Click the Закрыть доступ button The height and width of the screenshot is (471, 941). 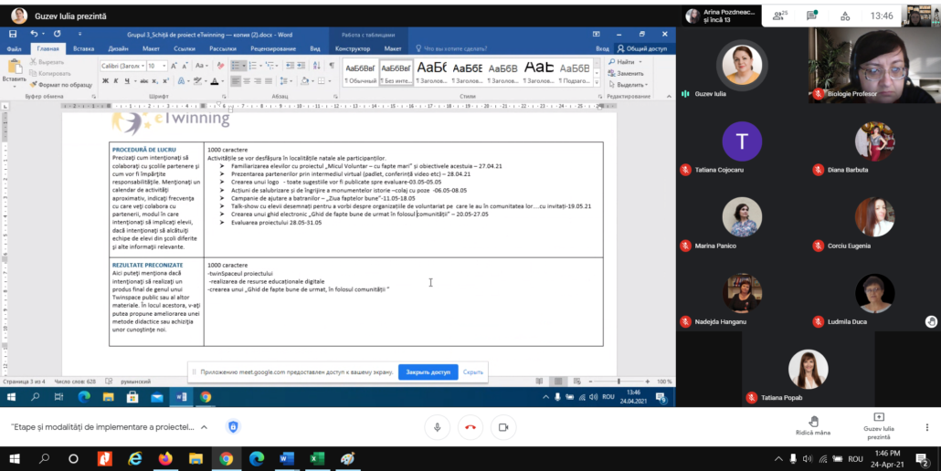(x=428, y=372)
